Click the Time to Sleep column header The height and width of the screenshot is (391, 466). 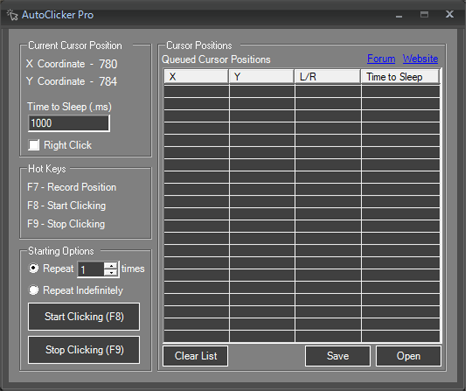pyautogui.click(x=400, y=77)
